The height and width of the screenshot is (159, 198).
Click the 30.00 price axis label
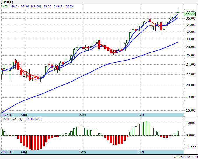190,39
